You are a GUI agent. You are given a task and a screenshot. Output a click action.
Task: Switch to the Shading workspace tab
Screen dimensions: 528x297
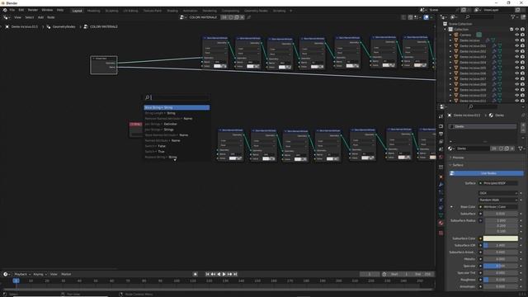click(x=172, y=11)
